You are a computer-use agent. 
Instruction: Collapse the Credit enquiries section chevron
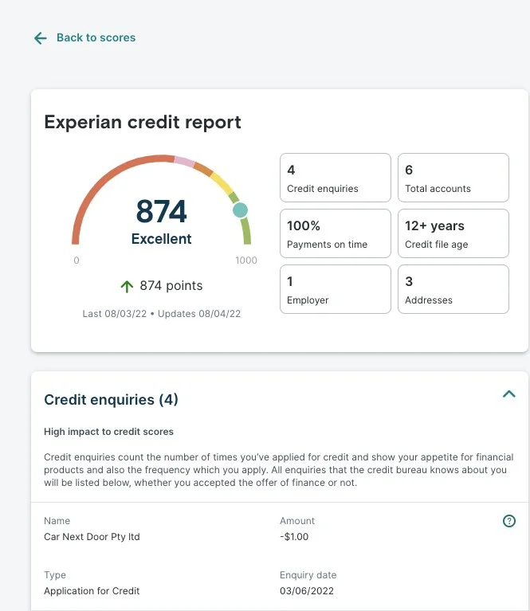[508, 394]
